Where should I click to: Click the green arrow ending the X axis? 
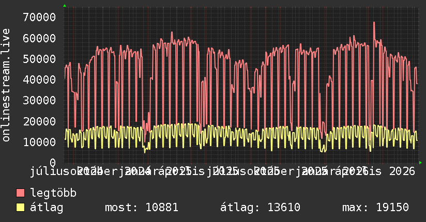click(420, 163)
